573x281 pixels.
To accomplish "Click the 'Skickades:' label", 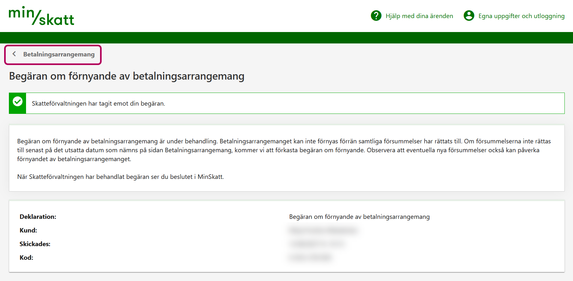I will point(35,244).
